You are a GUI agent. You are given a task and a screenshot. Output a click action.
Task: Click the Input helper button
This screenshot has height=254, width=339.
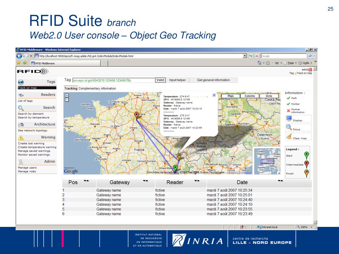[177, 80]
